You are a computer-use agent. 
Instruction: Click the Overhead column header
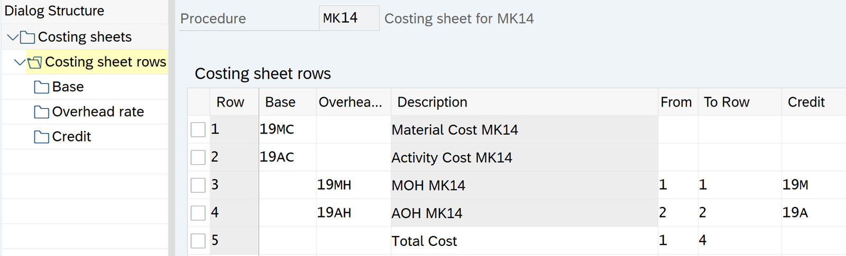pos(350,102)
